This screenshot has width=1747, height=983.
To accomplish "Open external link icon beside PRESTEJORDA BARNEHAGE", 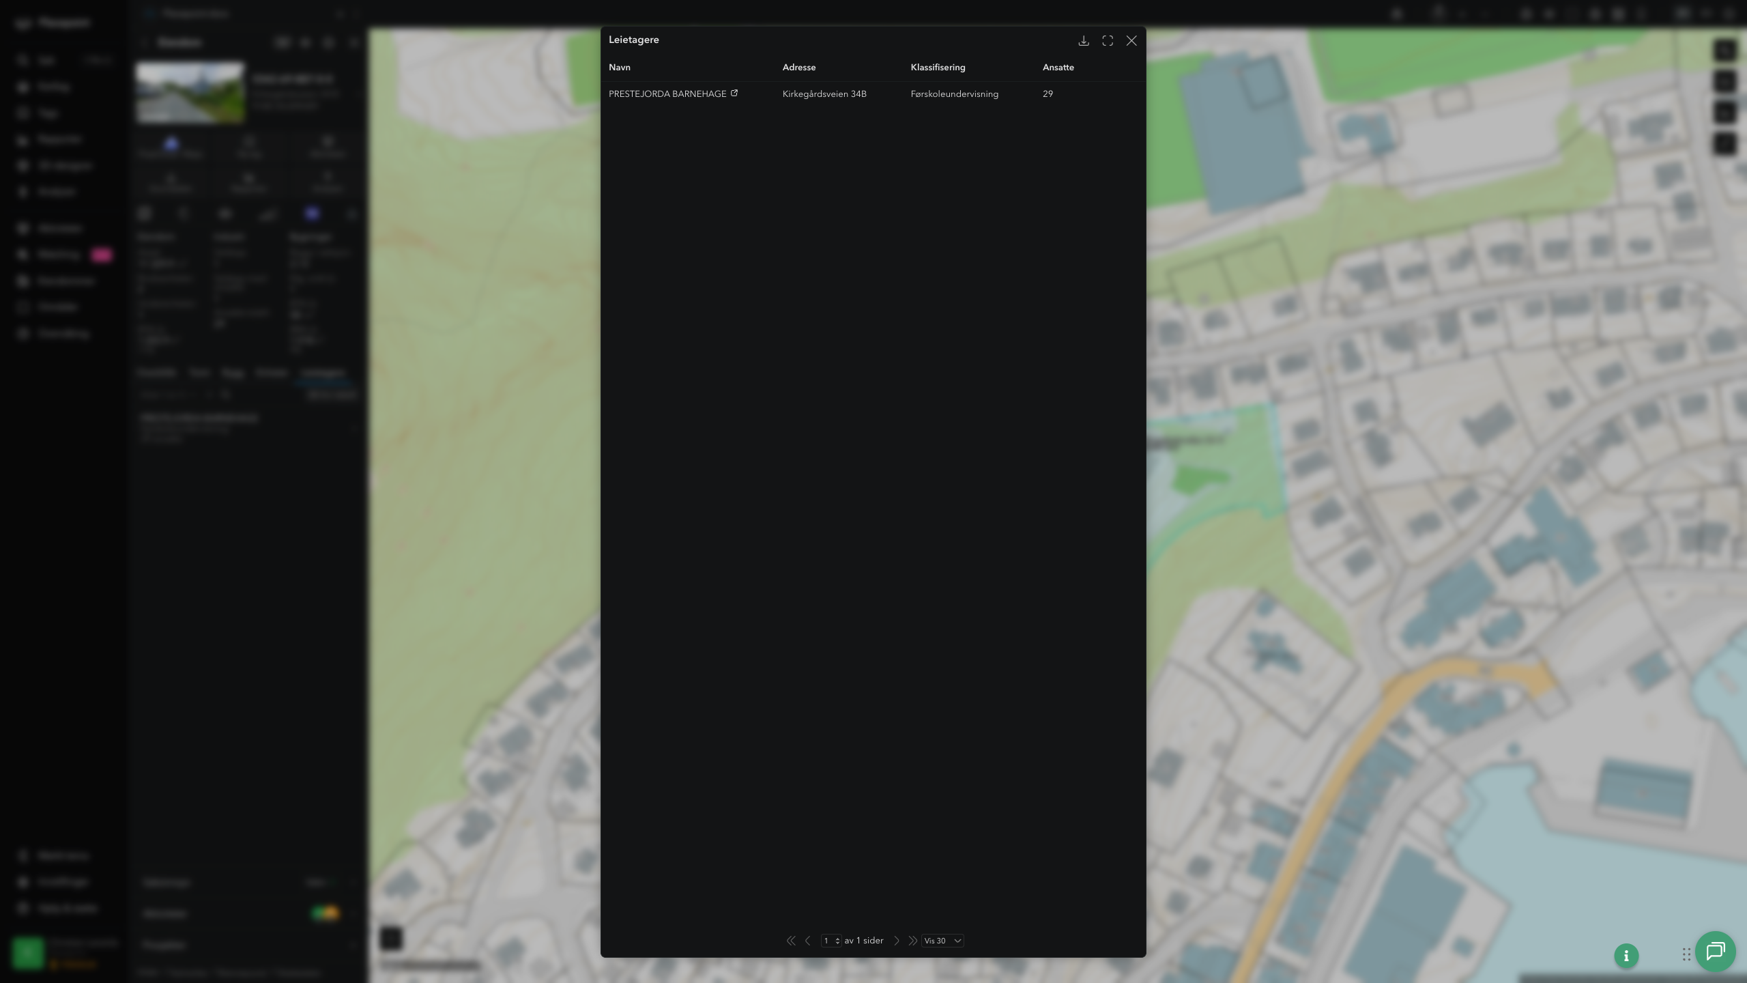I will (x=734, y=93).
